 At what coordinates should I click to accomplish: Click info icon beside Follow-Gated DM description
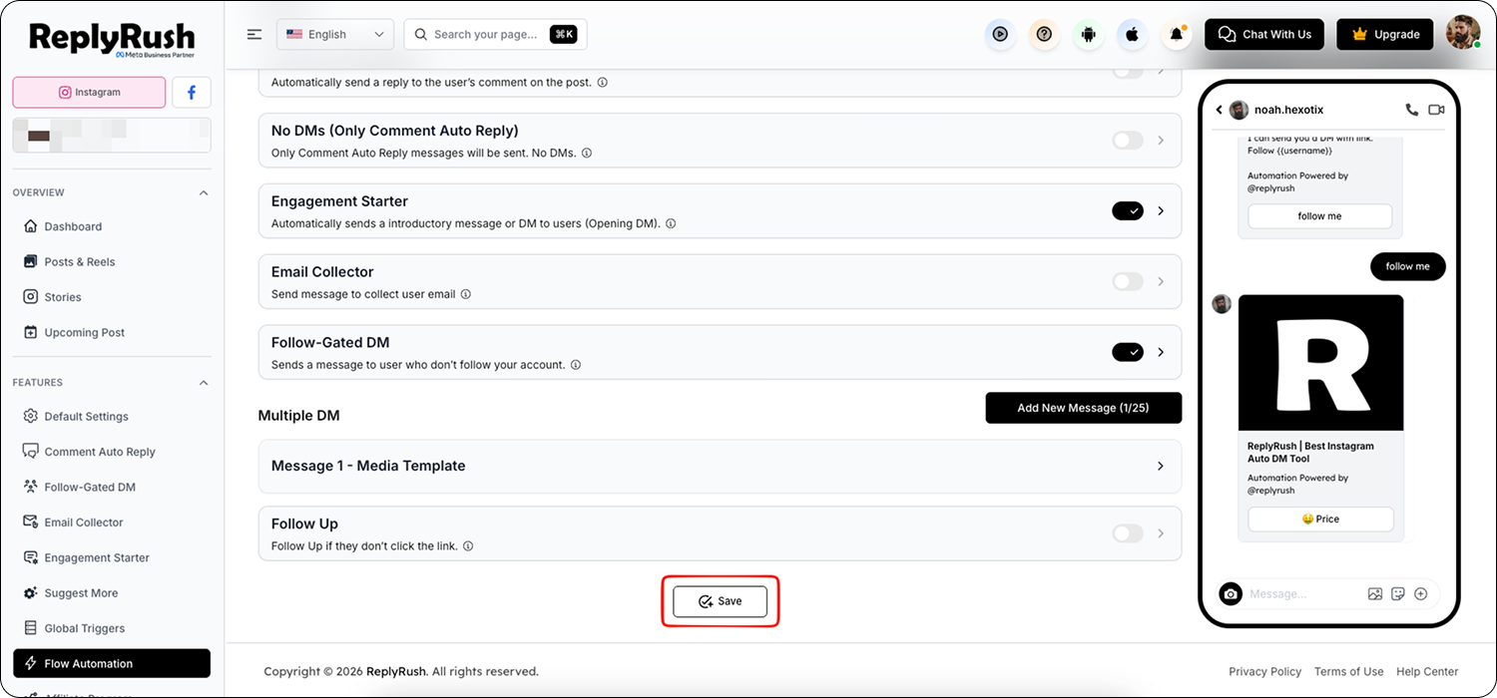click(576, 365)
